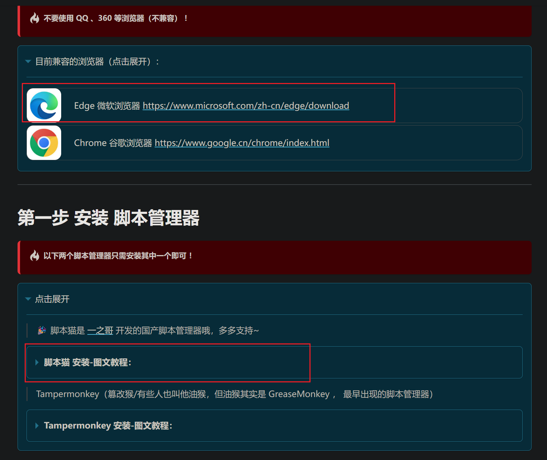Open the Edge download link on microsoft.com
Image resolution: width=547 pixels, height=460 pixels.
[x=246, y=106]
